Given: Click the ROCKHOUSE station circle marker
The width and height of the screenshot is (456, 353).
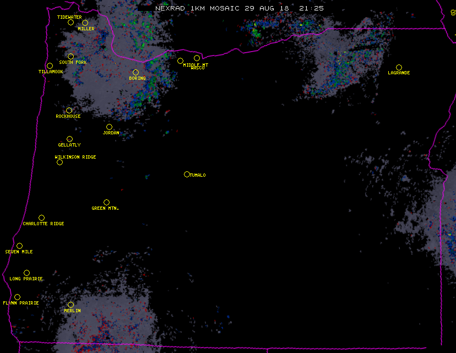Looking at the screenshot, I should [x=69, y=110].
